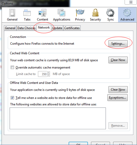The width and height of the screenshot is (137, 145).
Task: Click the text about 0 bytes application cache
Action: 52,90
